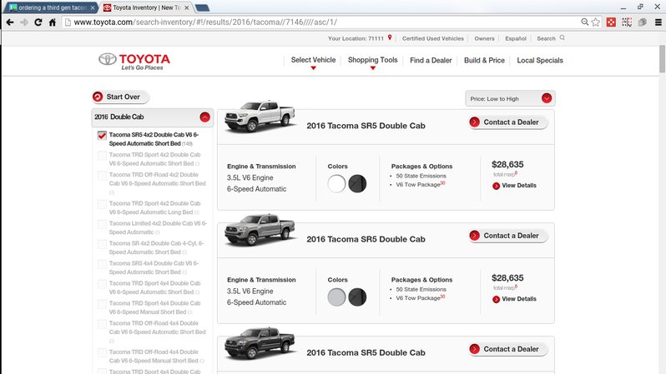Viewport: 666px width, 374px height.
Task: Check Tacoma TRD Off-Road 4x2 Double Cab checkbox
Action: coord(102,176)
